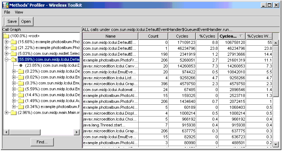Click table scroll down arrow
Screen dimensions: 284x153
[x=276, y=144]
